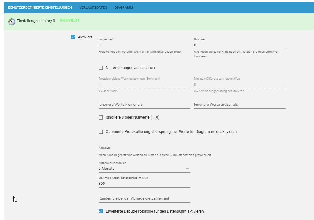Click the history adapter clock icon
Screen dimensions: 314x220
tap(12, 22)
